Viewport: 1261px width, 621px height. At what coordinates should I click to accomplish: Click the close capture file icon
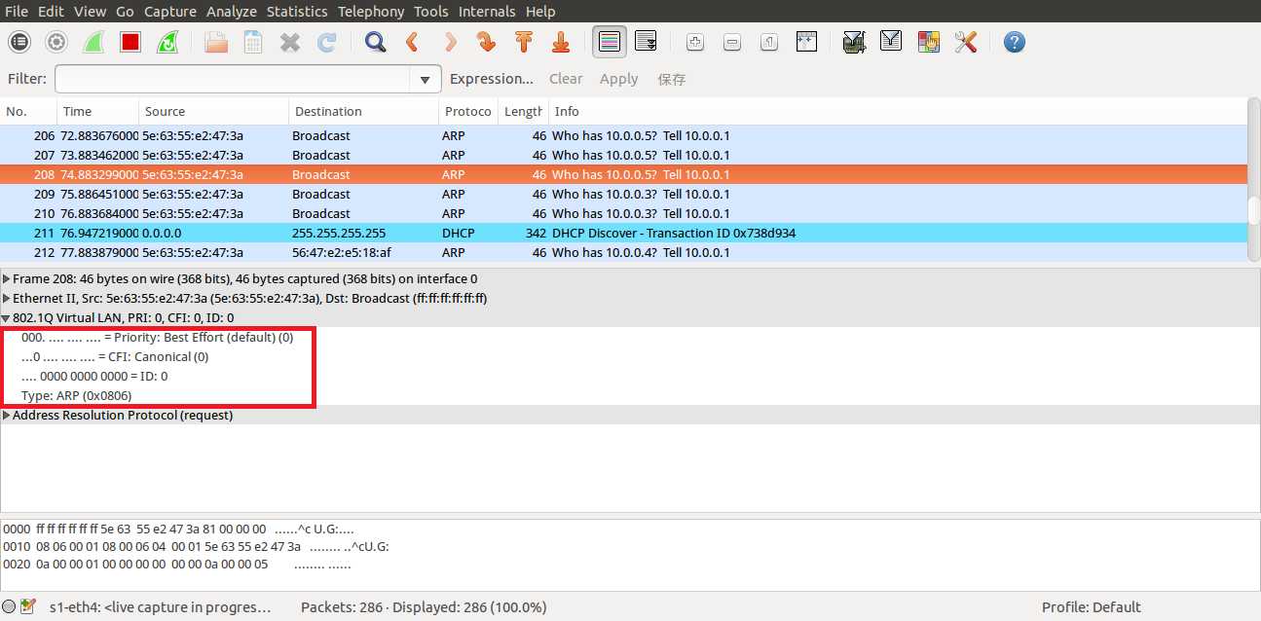pyautogui.click(x=290, y=42)
